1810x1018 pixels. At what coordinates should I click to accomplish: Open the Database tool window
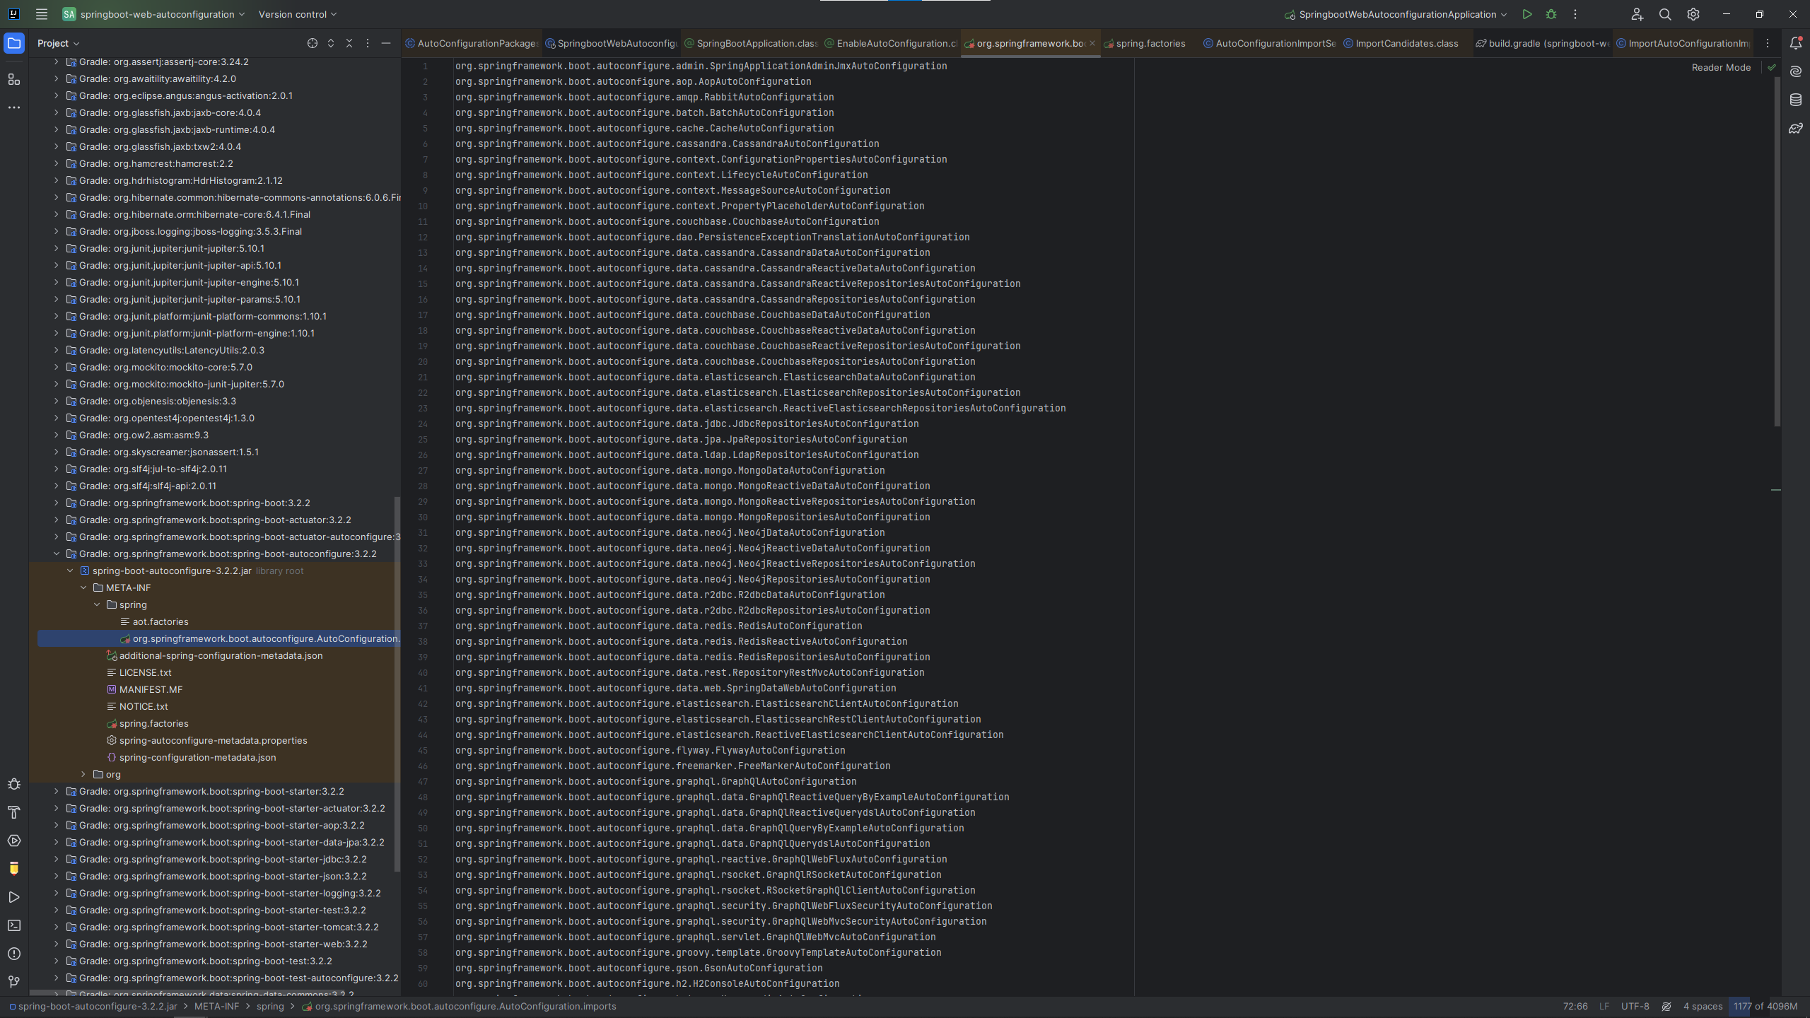(1796, 100)
